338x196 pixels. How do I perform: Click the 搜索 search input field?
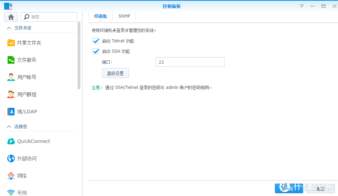point(49,17)
